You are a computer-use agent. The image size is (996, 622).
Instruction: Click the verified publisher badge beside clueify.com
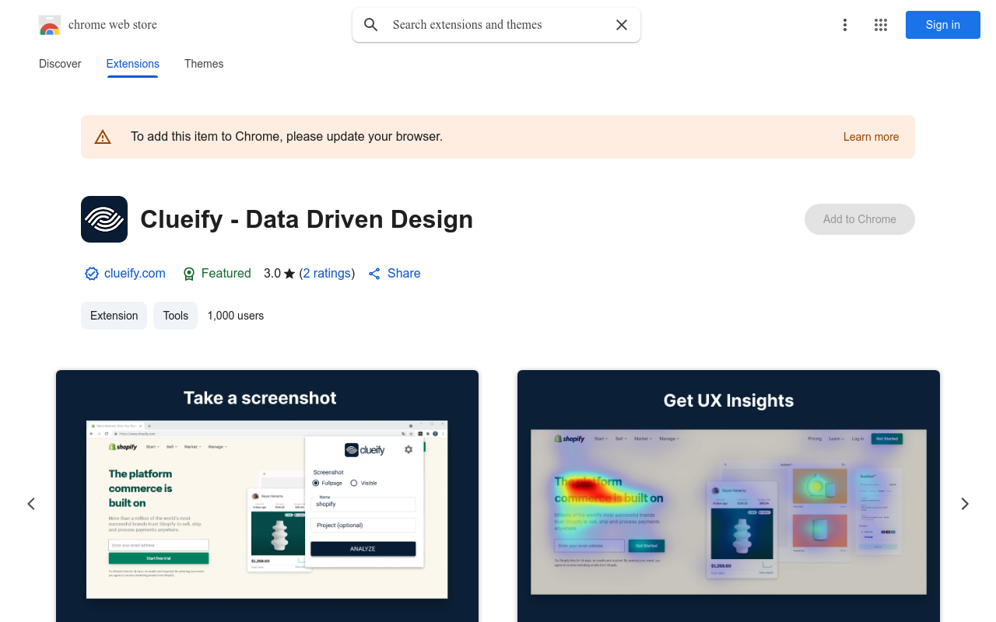(91, 274)
